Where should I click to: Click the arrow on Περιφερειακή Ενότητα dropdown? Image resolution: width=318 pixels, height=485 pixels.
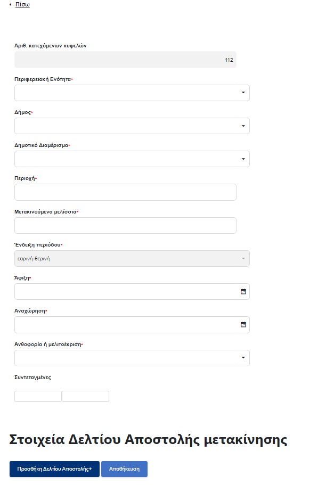point(243,93)
